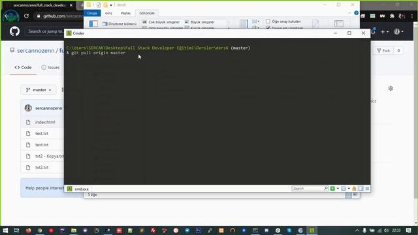This screenshot has height=235, width=418.
Task: Collapse the Explorer ribbon with the chevron
Action: click(349, 13)
